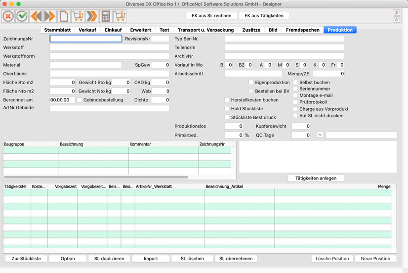Click into the Werkstoff field
408x273 pixels.
(110, 47)
